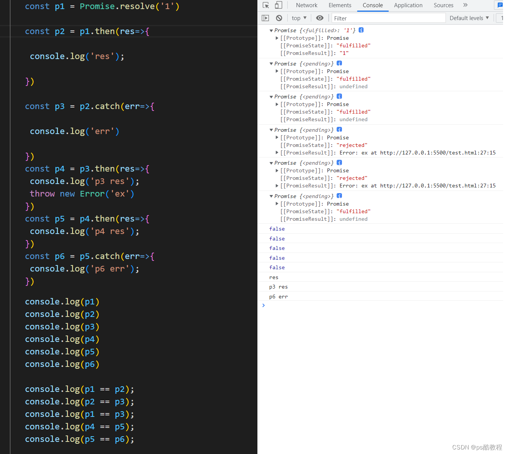Collapse the last Promise {<pending>} entry above false
The width and height of the screenshot is (508, 454).
271,196
